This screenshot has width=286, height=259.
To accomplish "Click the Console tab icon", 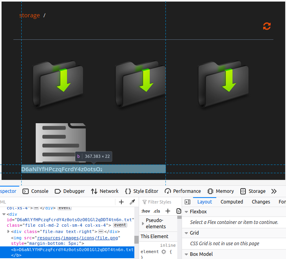I will click(26, 191).
